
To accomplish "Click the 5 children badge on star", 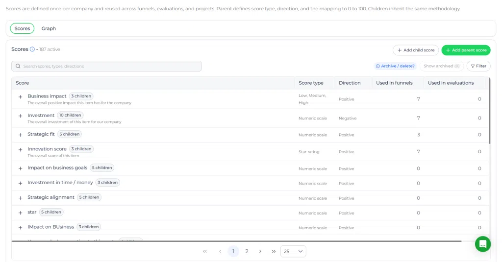I will click(x=51, y=212).
